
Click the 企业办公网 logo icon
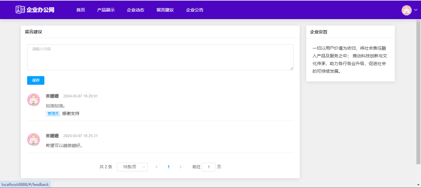[20, 10]
